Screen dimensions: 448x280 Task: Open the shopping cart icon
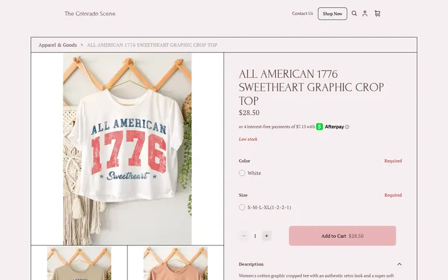point(378,14)
